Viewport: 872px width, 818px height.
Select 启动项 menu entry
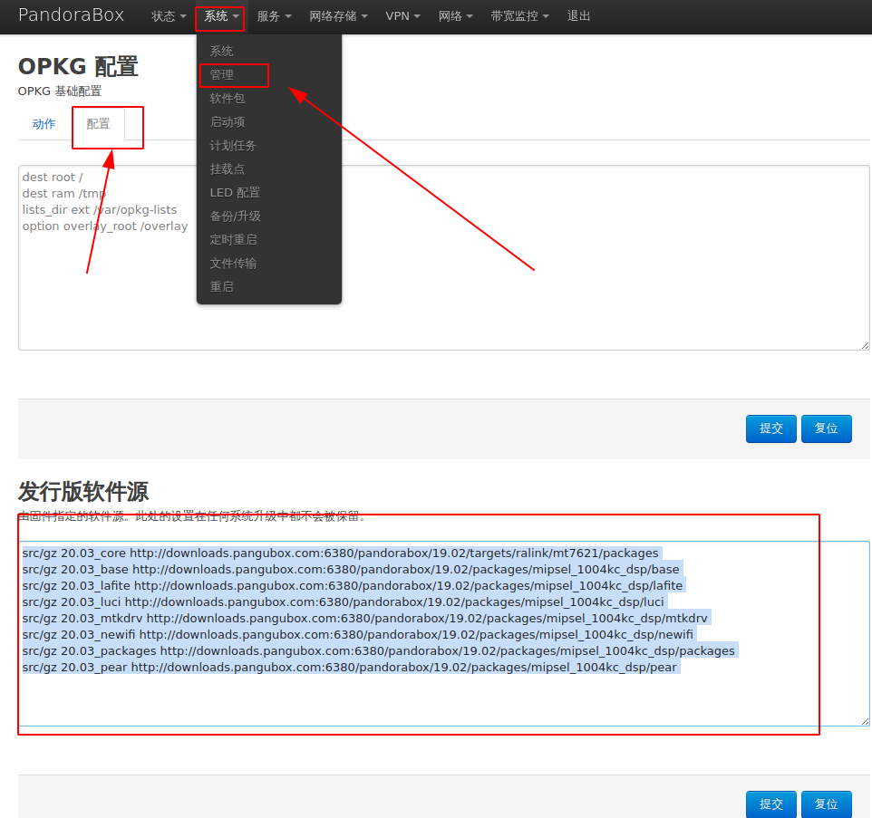pos(228,122)
